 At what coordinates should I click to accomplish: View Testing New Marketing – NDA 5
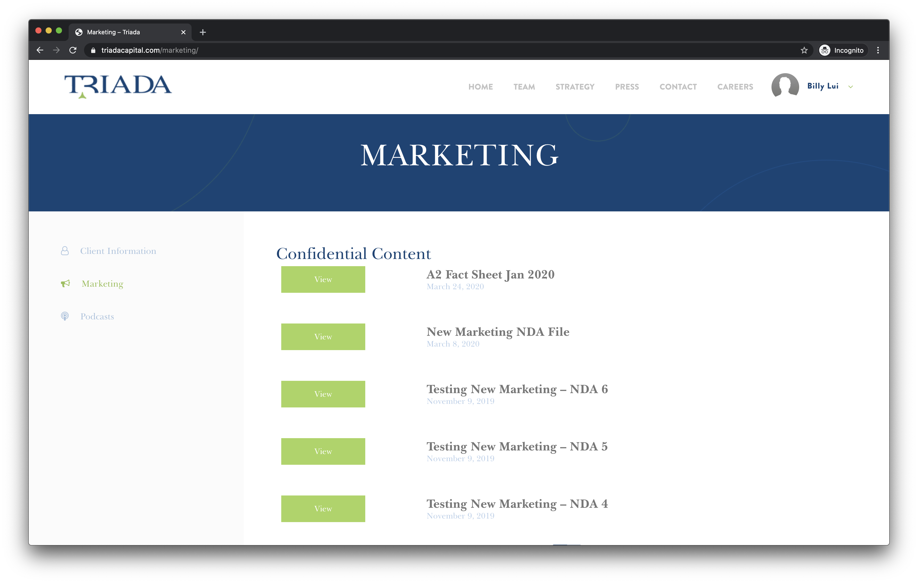pyautogui.click(x=323, y=451)
